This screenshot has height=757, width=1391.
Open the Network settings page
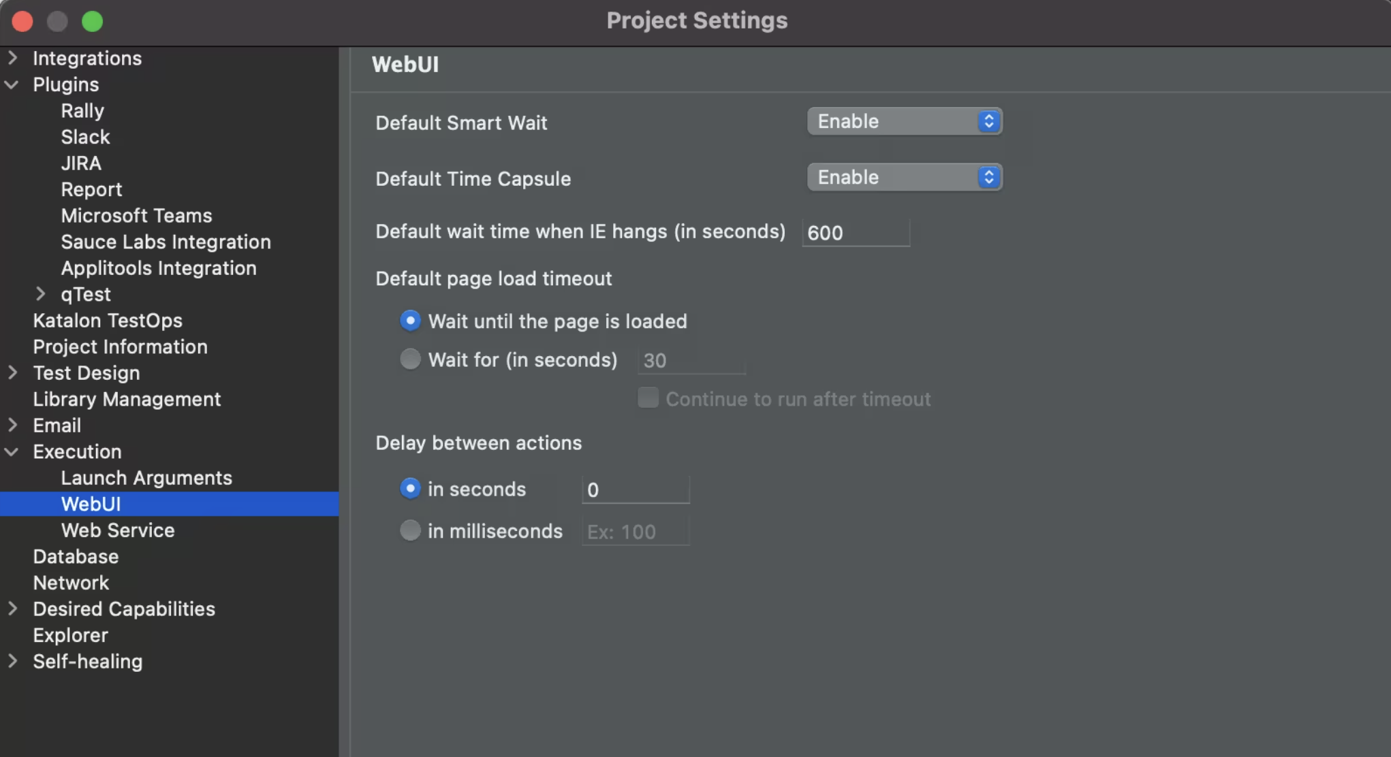71,583
